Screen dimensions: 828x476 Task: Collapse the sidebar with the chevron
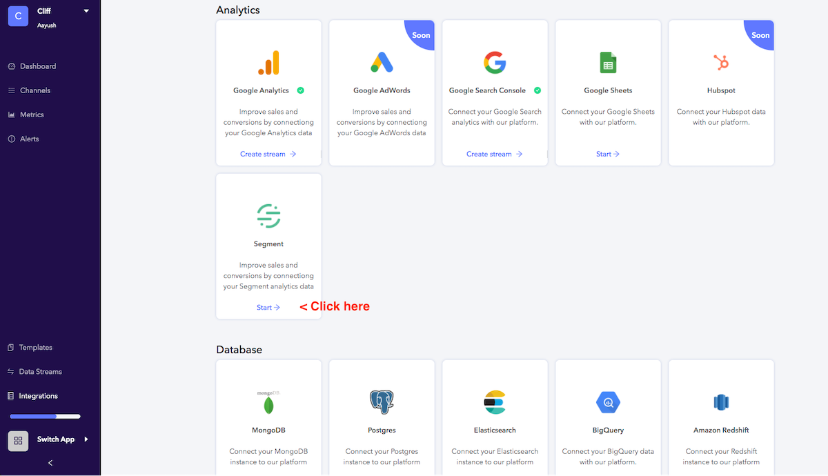pos(50,463)
